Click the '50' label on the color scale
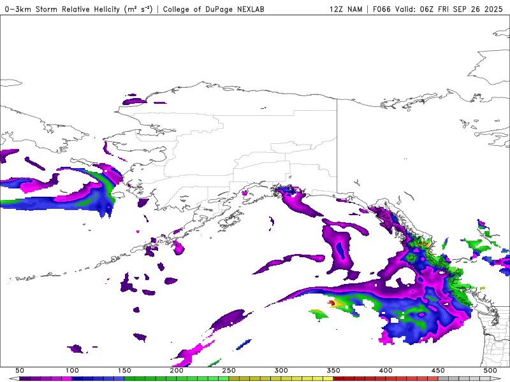This screenshot has height=382, width=510. pyautogui.click(x=20, y=371)
